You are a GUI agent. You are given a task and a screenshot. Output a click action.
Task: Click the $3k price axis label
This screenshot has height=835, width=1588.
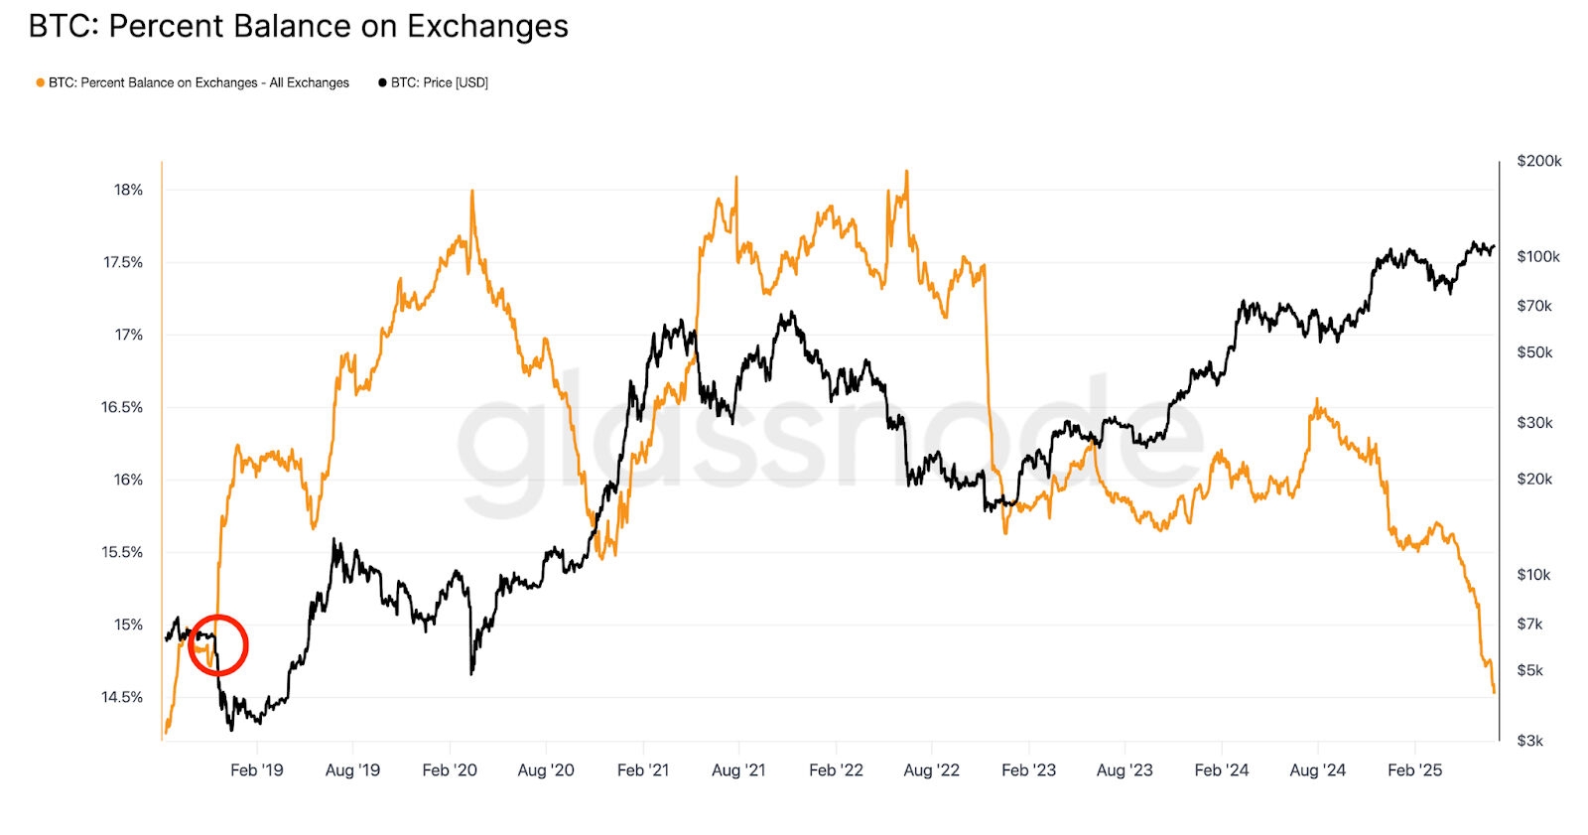click(1529, 741)
